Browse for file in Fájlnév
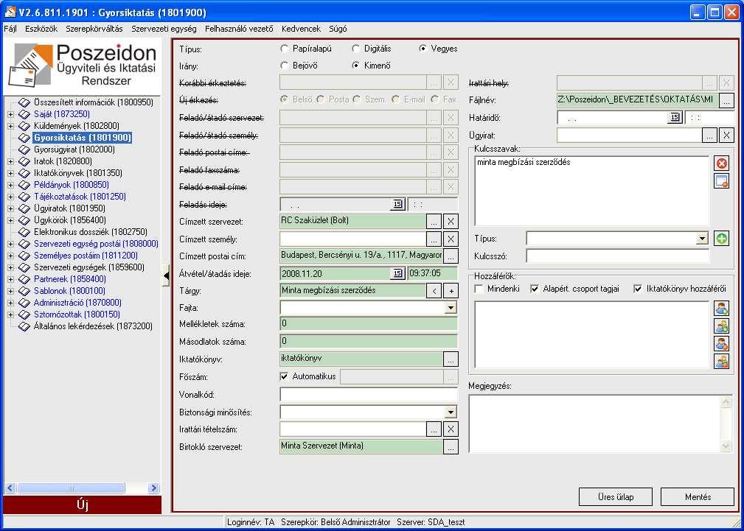The image size is (744, 531). click(726, 100)
